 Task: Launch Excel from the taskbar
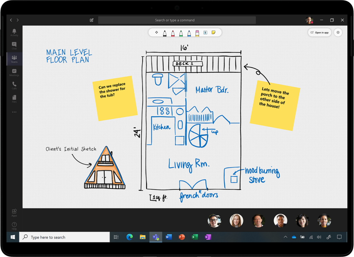[195, 237]
